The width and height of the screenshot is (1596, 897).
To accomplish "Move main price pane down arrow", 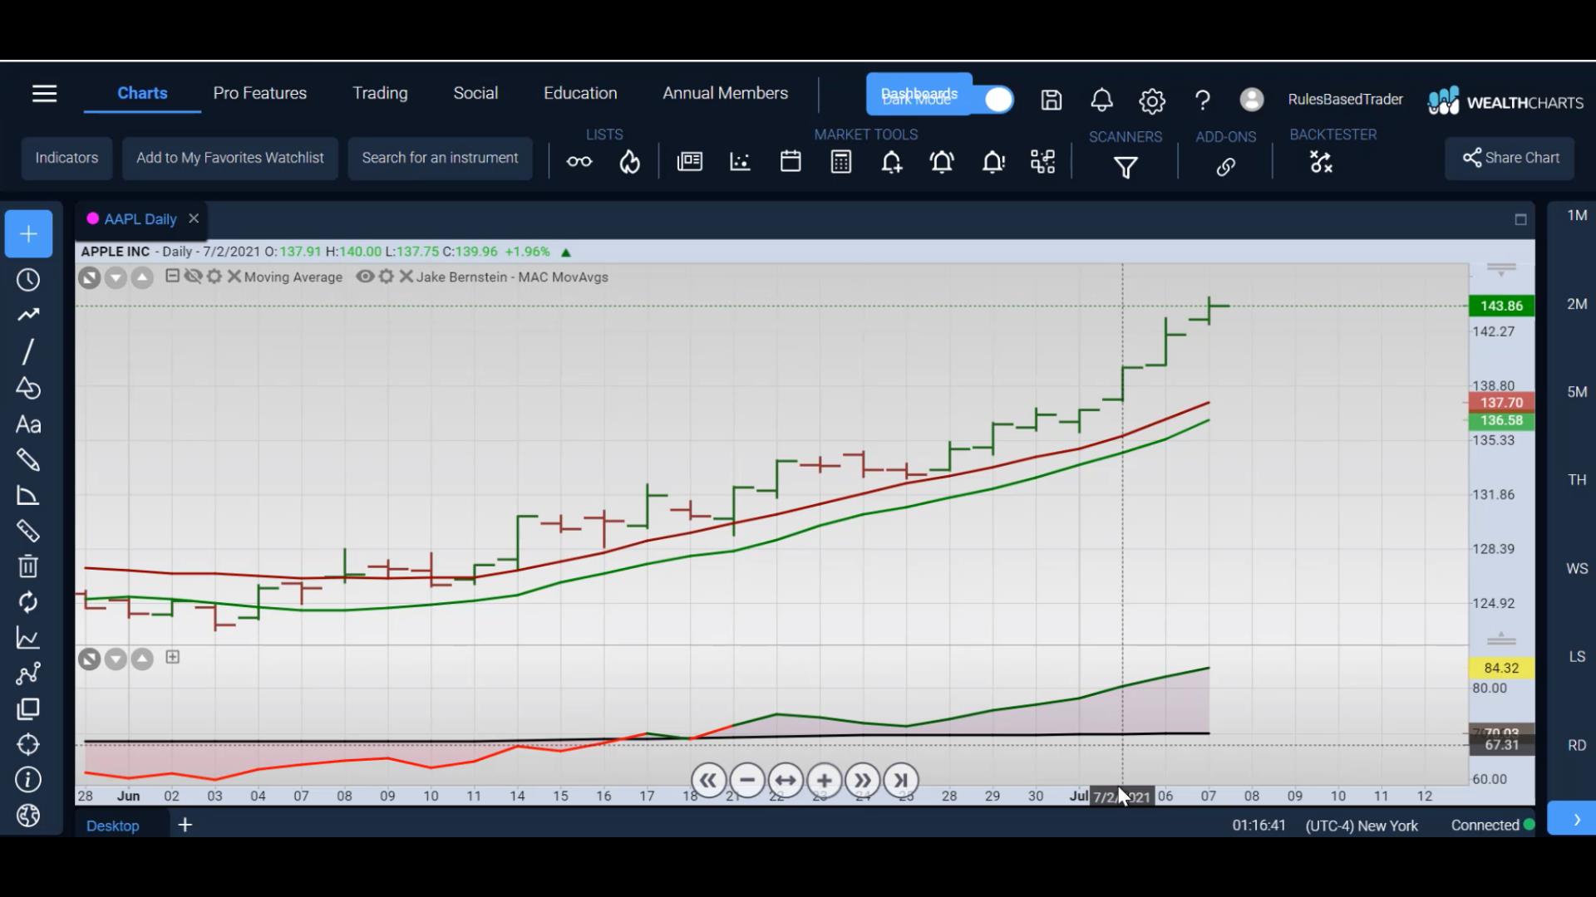I will click(x=116, y=277).
